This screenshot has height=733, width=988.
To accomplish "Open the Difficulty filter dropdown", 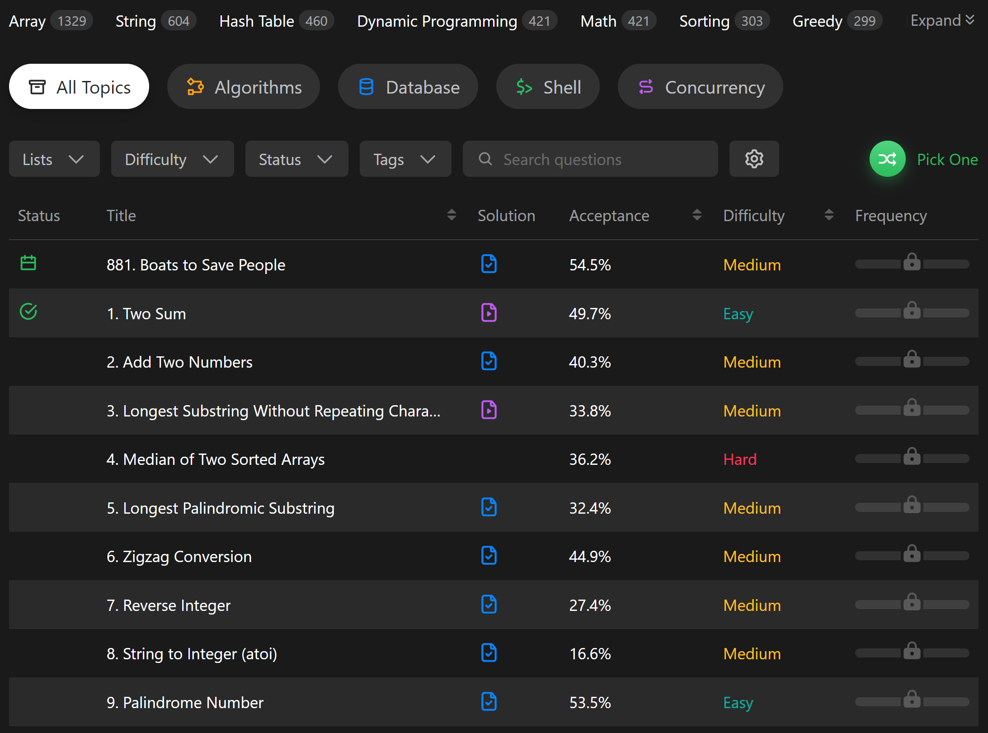I will (172, 159).
